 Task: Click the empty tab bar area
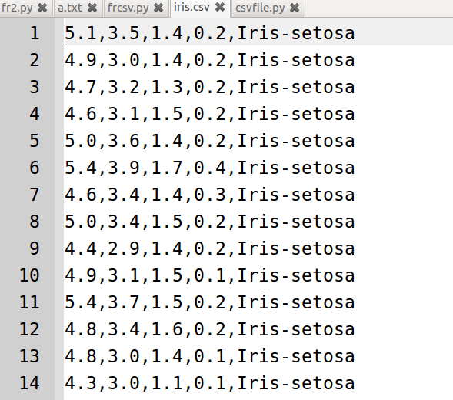tap(378, 8)
